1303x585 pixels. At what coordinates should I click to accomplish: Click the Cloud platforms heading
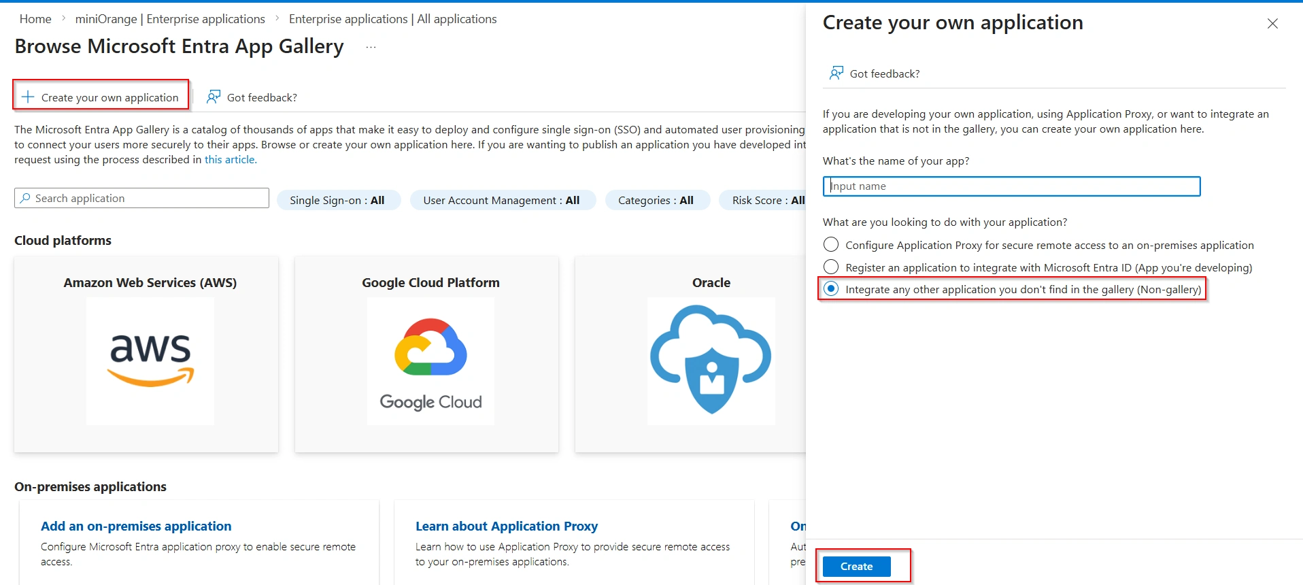tap(63, 240)
